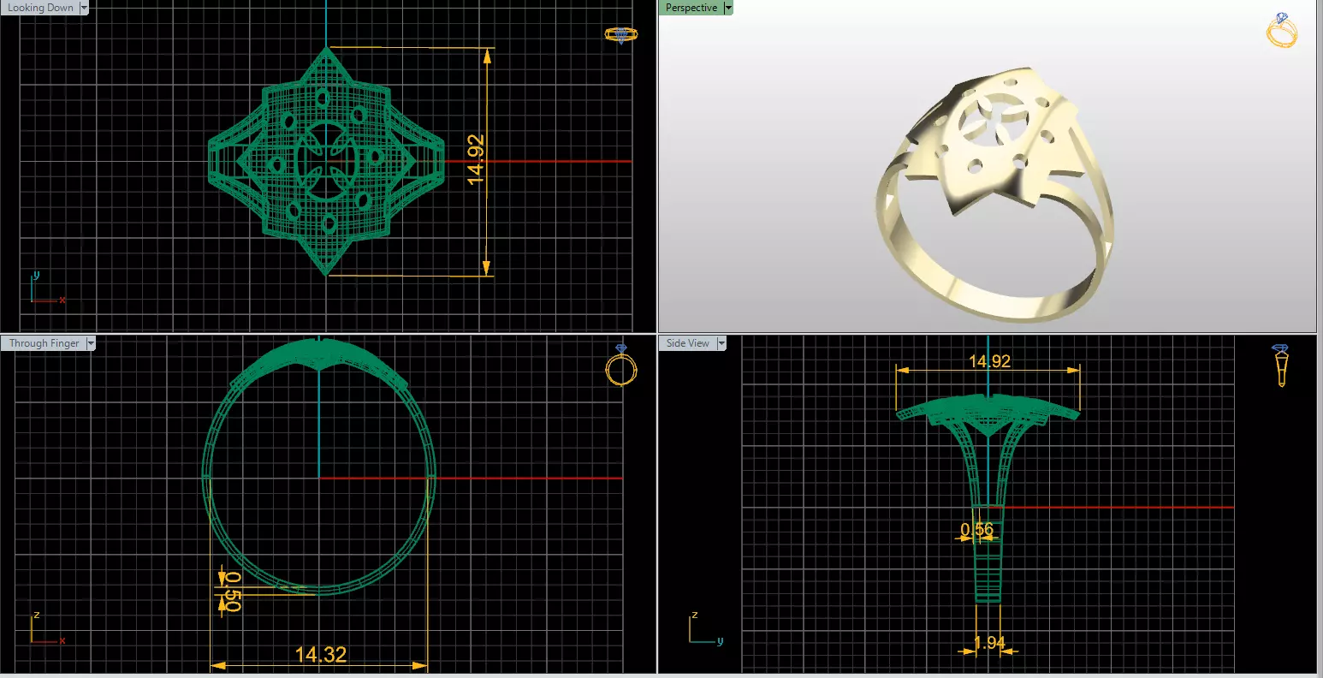
Task: Click the side ring icon in Side View
Action: tap(1281, 366)
